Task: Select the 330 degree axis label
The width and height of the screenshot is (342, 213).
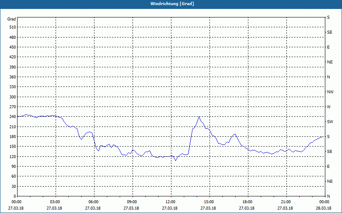Action: (x=13, y=87)
